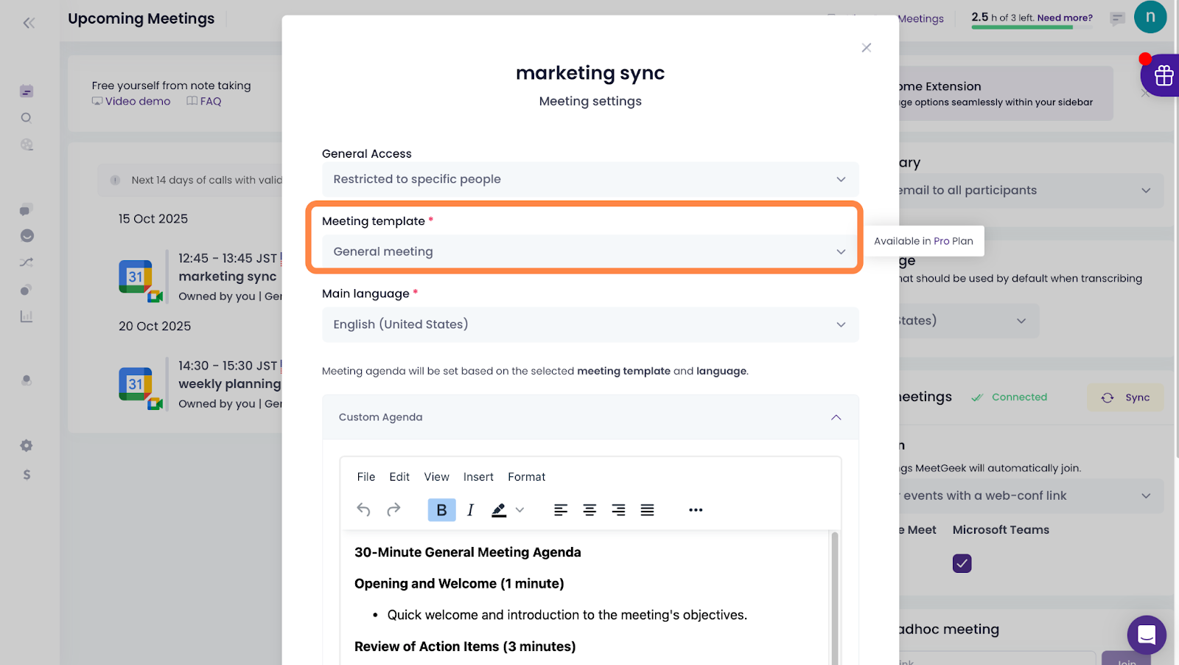Apply italic formatting in agenda editor
Viewport: 1179px width, 665px height.
coord(470,509)
